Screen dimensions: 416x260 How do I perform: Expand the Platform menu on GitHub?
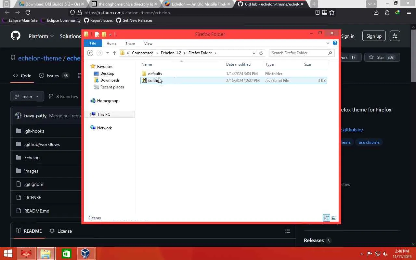[41, 36]
